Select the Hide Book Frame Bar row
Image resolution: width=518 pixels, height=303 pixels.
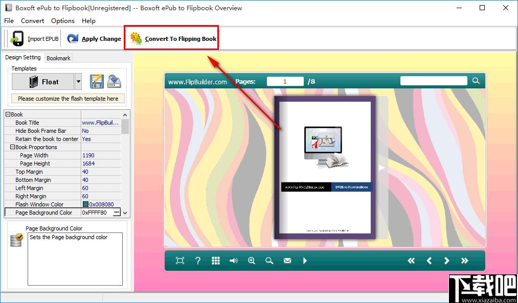click(63, 131)
